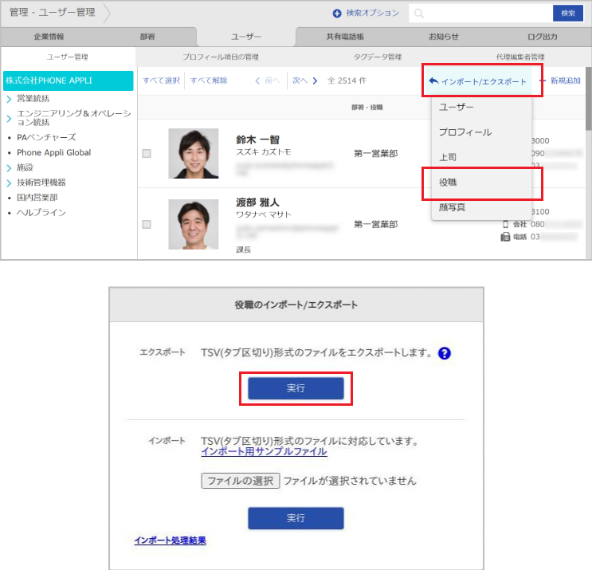Select 役職 from the import/export menu
Screen dimensions: 592x570
(x=448, y=182)
